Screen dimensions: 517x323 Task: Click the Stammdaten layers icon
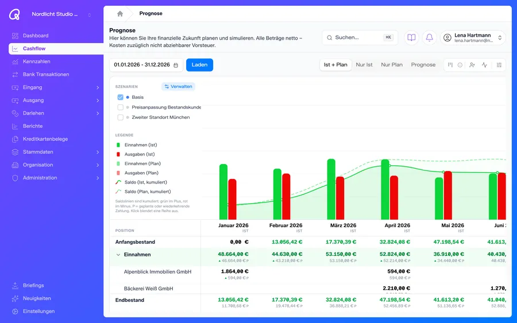15,152
